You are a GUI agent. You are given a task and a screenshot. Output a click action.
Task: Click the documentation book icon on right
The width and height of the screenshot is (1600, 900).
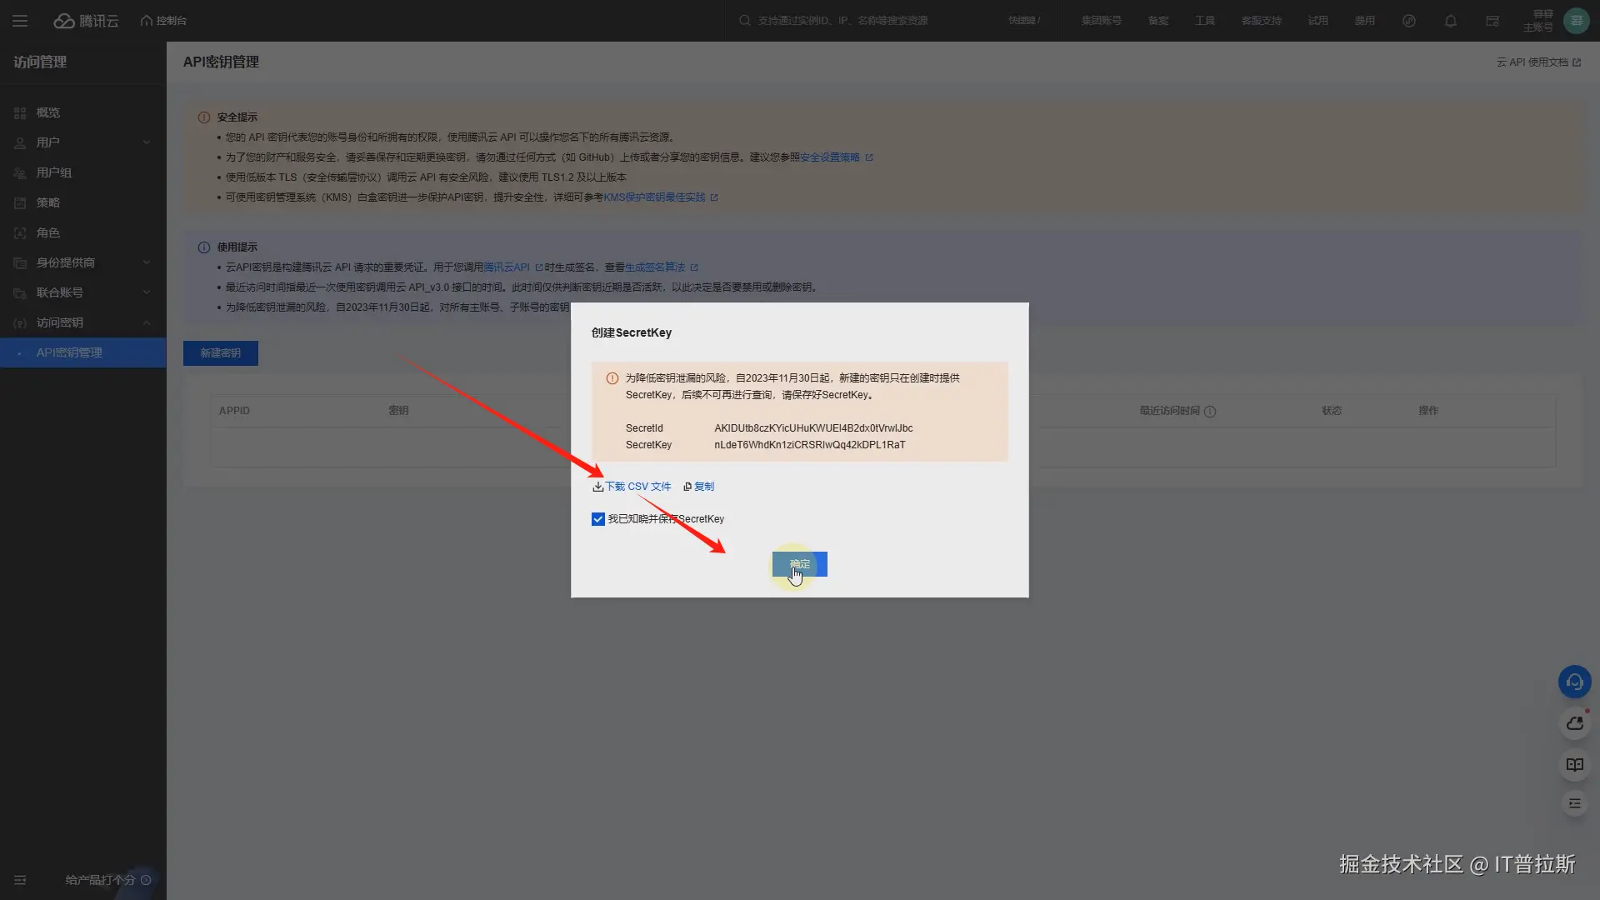[x=1574, y=765]
